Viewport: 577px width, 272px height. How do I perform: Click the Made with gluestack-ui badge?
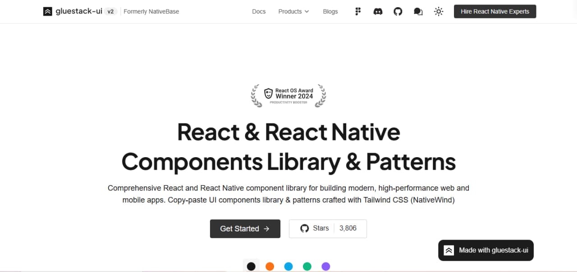(x=486, y=250)
